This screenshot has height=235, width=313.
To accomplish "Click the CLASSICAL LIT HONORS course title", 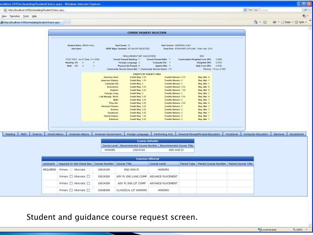I will (131, 190).
